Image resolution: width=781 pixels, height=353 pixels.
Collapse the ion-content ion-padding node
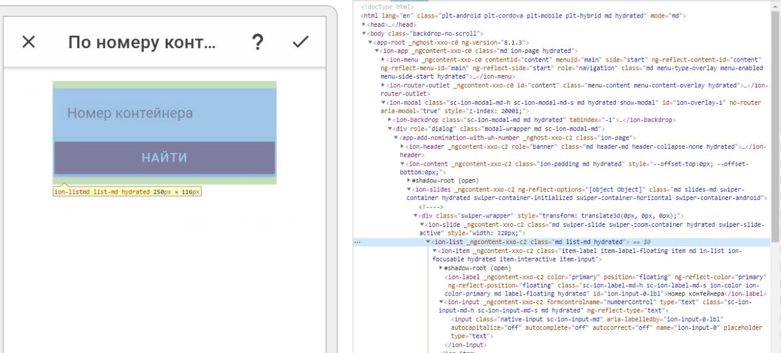coord(402,164)
